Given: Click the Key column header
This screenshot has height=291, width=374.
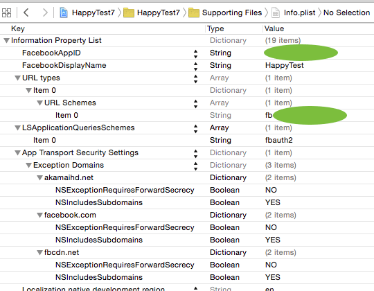Looking at the screenshot, I should click(x=17, y=28).
